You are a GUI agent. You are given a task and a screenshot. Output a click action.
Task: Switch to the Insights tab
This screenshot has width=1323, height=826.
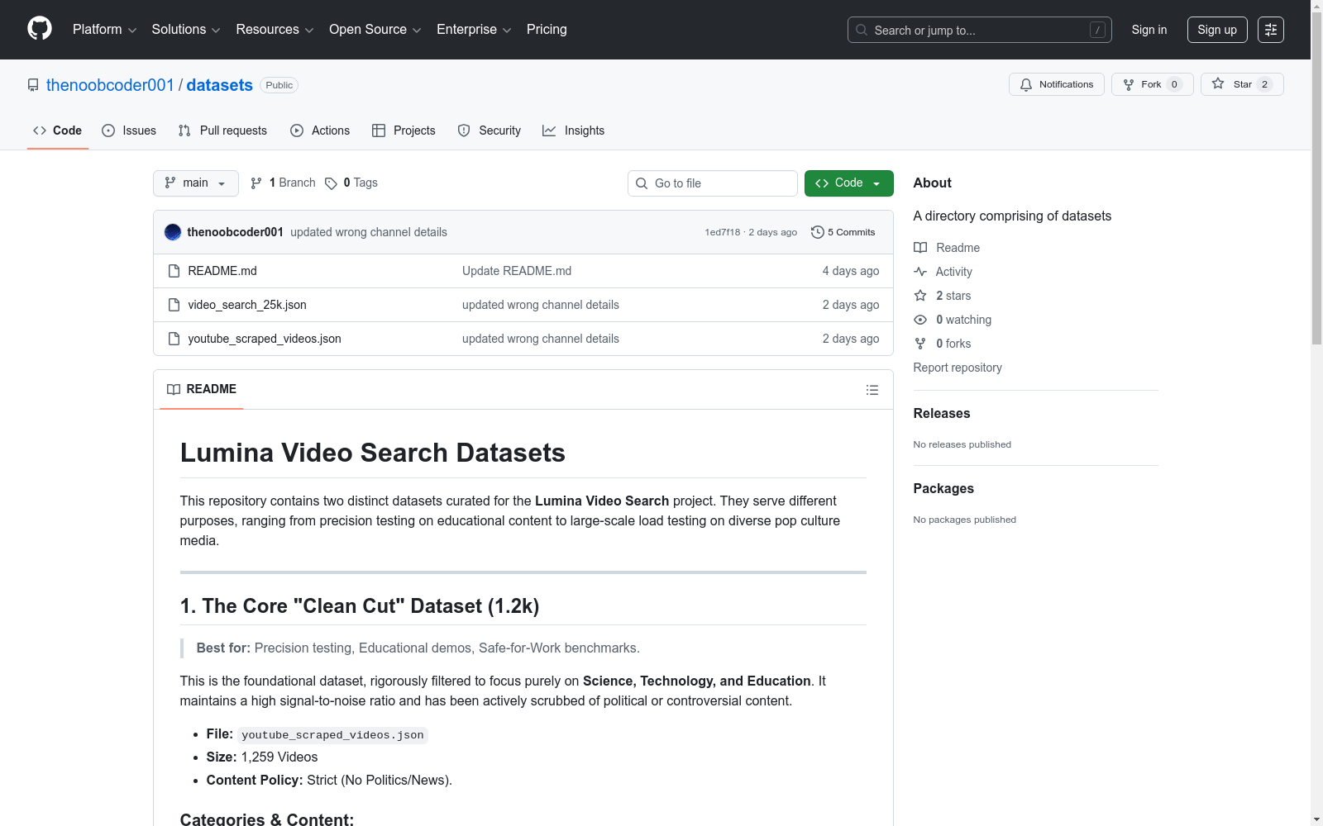point(574,131)
